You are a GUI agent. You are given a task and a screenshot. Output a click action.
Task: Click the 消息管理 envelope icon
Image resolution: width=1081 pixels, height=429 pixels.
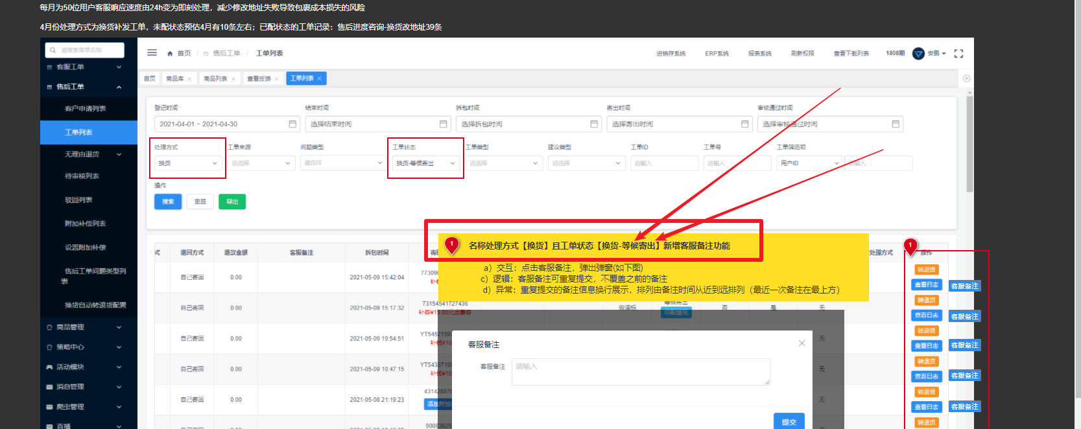49,387
